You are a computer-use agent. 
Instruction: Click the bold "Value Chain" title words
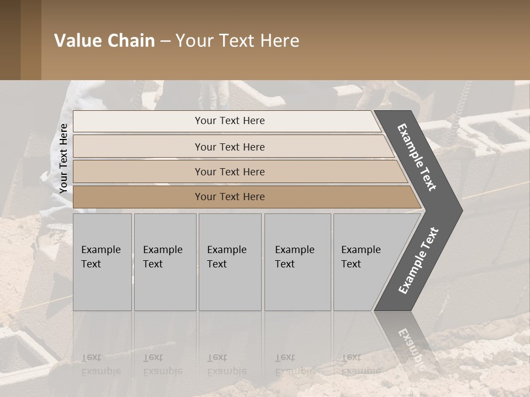(104, 41)
